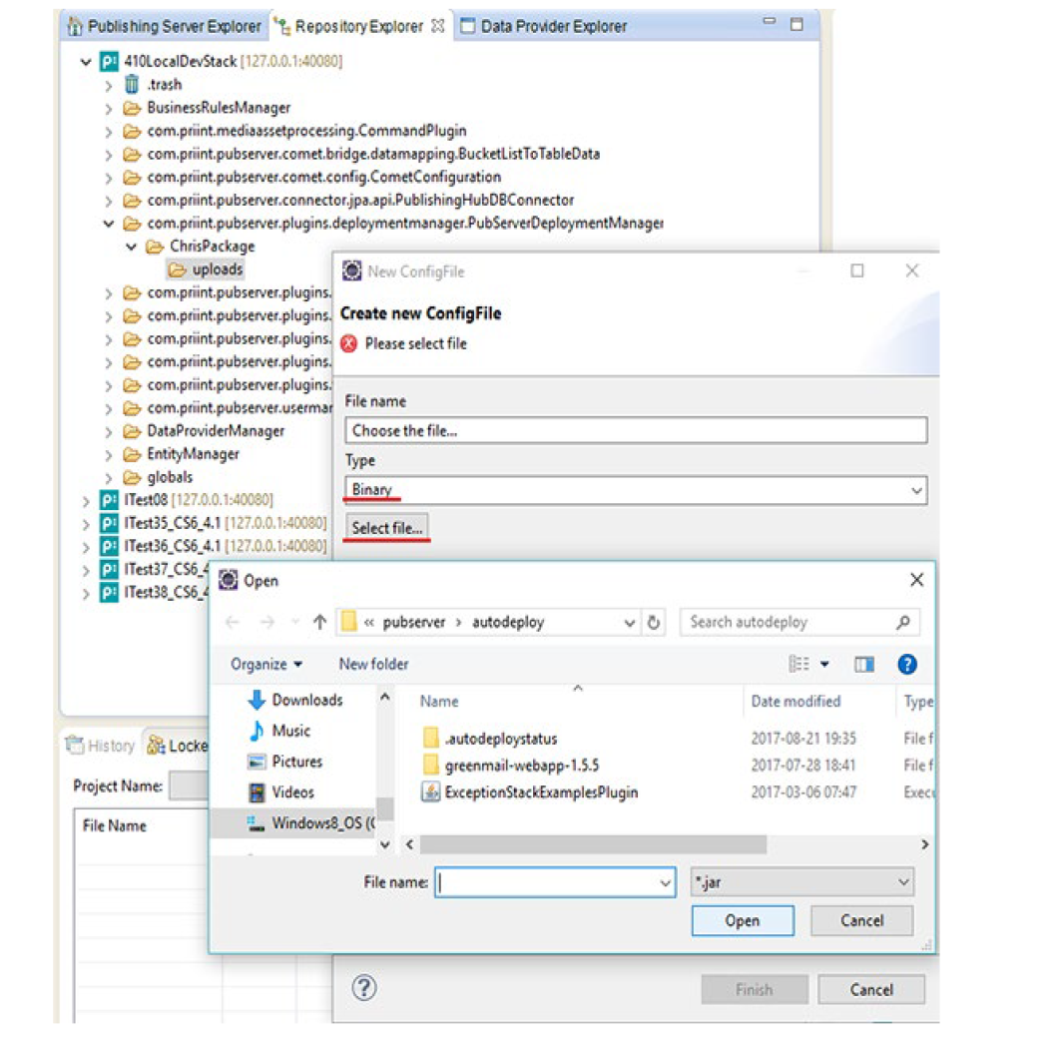The height and width of the screenshot is (1047, 1060).
Task: Click the help icon in Open dialog
Action: [x=906, y=665]
